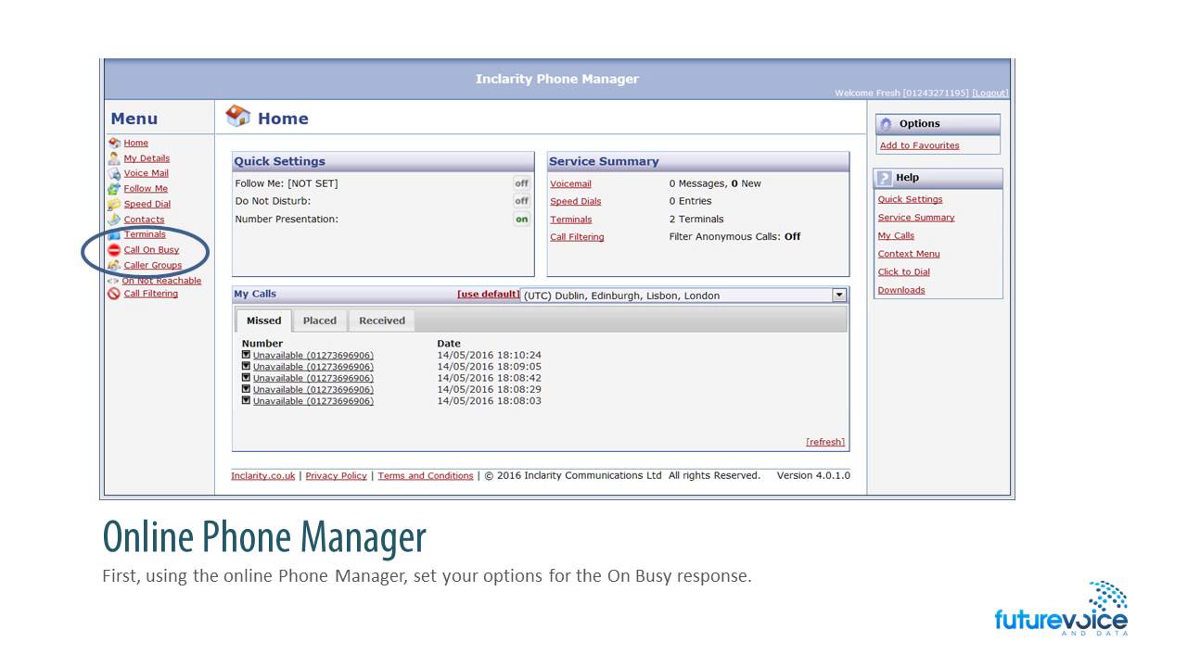This screenshot has width=1187, height=667.
Task: Open My Calls help link
Action: coord(896,236)
